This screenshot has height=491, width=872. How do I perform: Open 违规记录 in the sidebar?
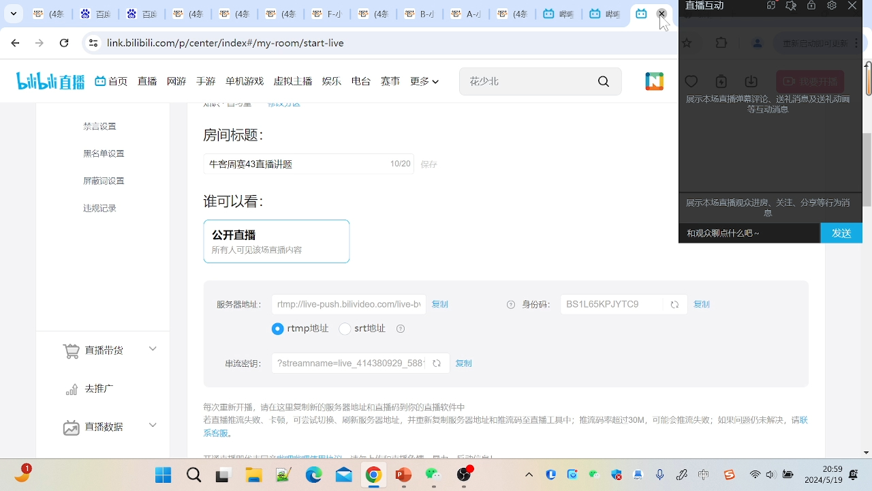point(100,208)
